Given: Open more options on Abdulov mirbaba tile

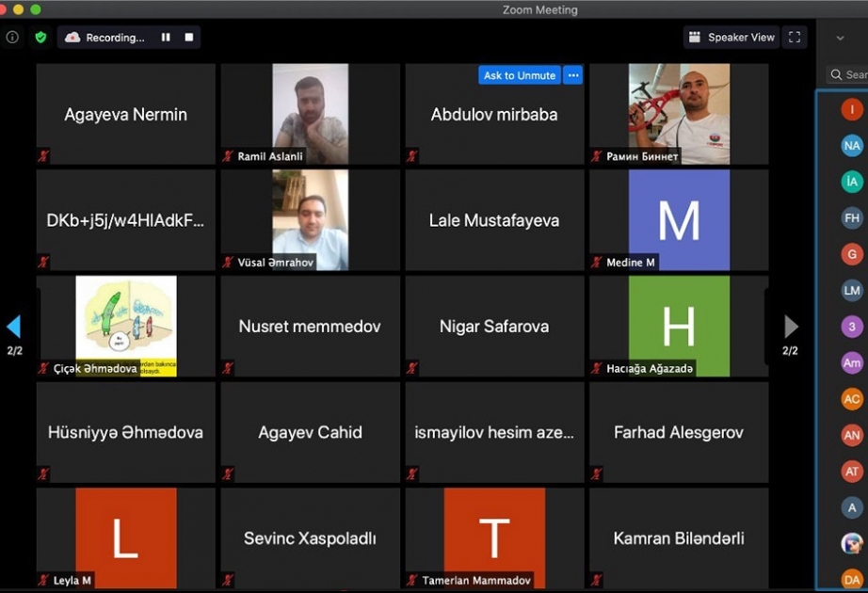Looking at the screenshot, I should [573, 75].
